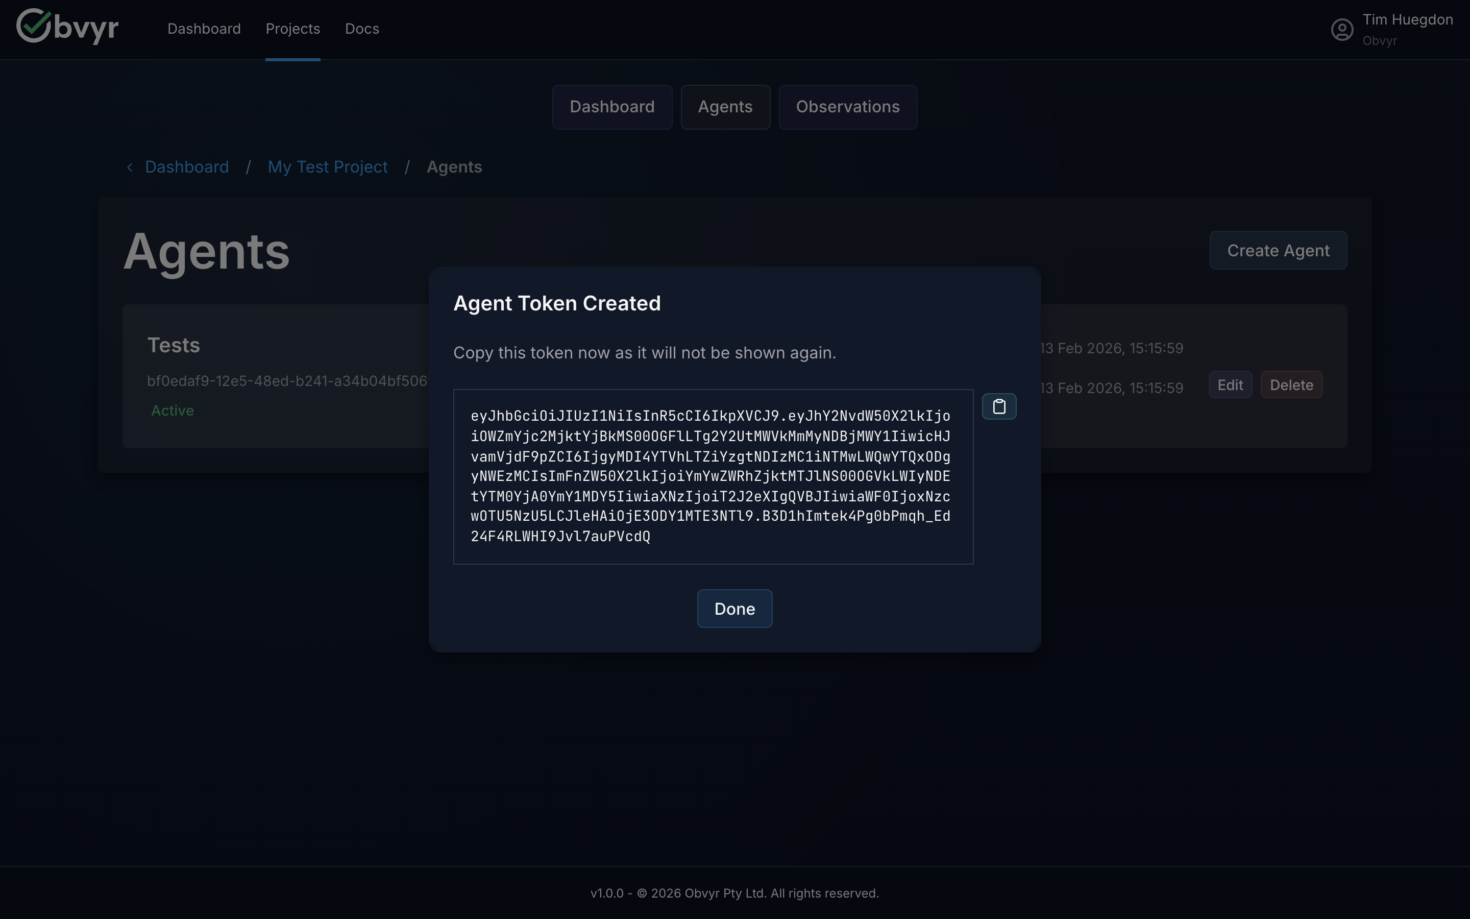Screen dimensions: 1470x919
Task: Click the Active status label on Tests agent
Action: (172, 410)
